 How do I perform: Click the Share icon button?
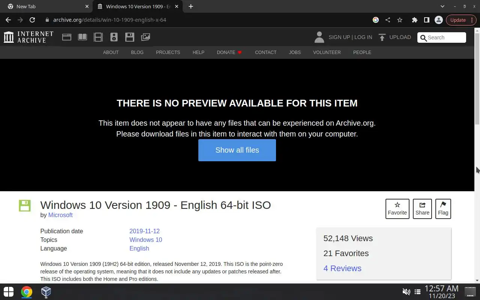pyautogui.click(x=422, y=208)
